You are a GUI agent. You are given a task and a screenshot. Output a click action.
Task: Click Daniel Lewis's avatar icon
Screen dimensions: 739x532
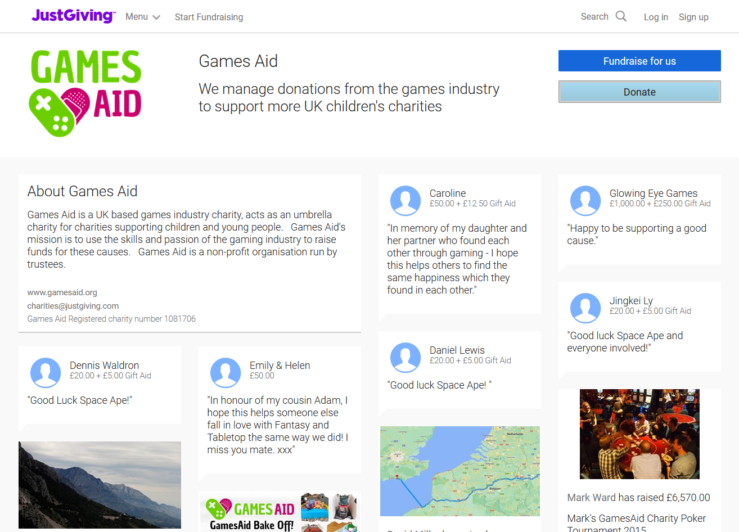tap(405, 358)
